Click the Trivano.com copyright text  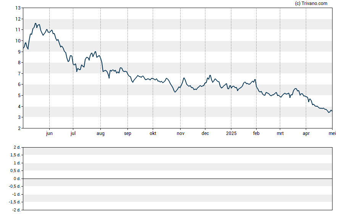click(x=311, y=3)
